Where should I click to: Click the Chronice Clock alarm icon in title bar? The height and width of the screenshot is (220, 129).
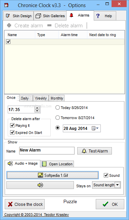pyautogui.click(x=6, y=5)
